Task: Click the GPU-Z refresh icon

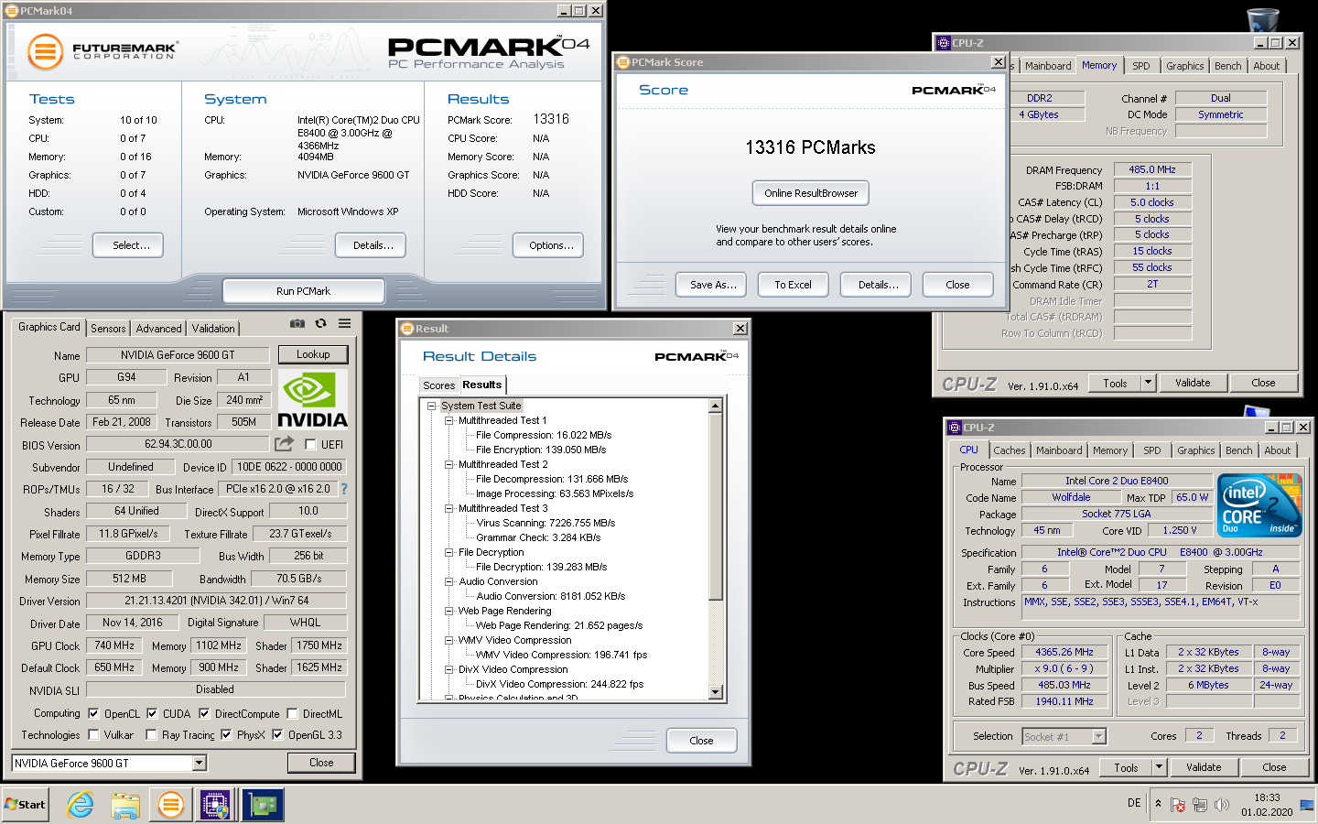Action: tap(320, 323)
